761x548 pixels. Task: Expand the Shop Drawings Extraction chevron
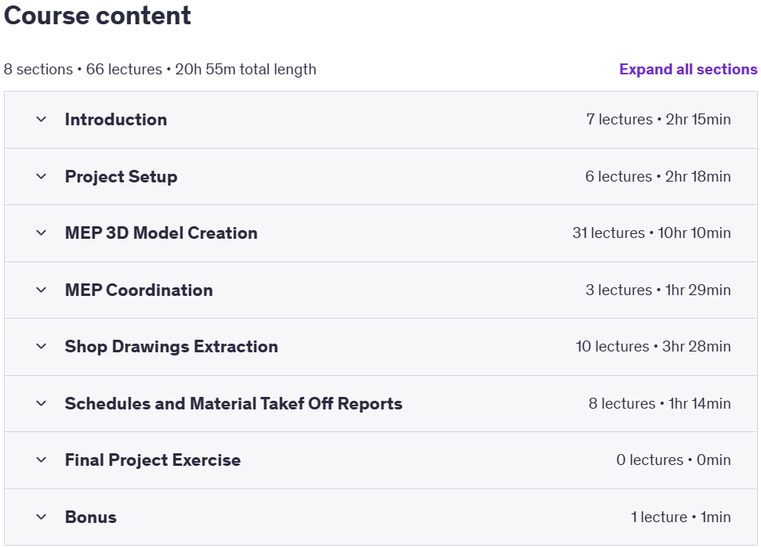[x=42, y=346]
